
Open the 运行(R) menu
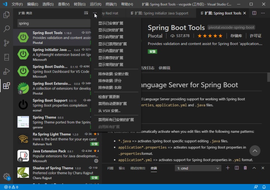pos(95,4)
